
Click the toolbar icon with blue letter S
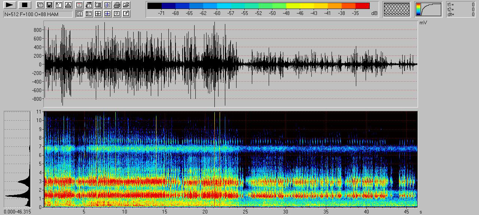(107, 5)
